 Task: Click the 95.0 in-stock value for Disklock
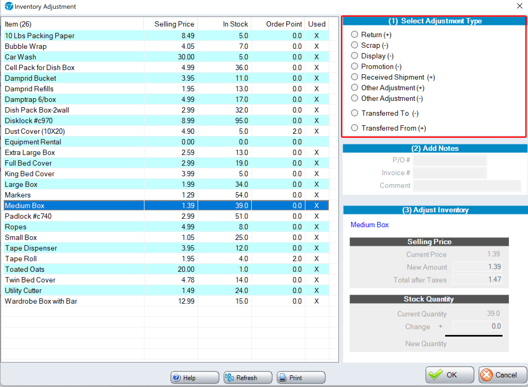coord(241,121)
